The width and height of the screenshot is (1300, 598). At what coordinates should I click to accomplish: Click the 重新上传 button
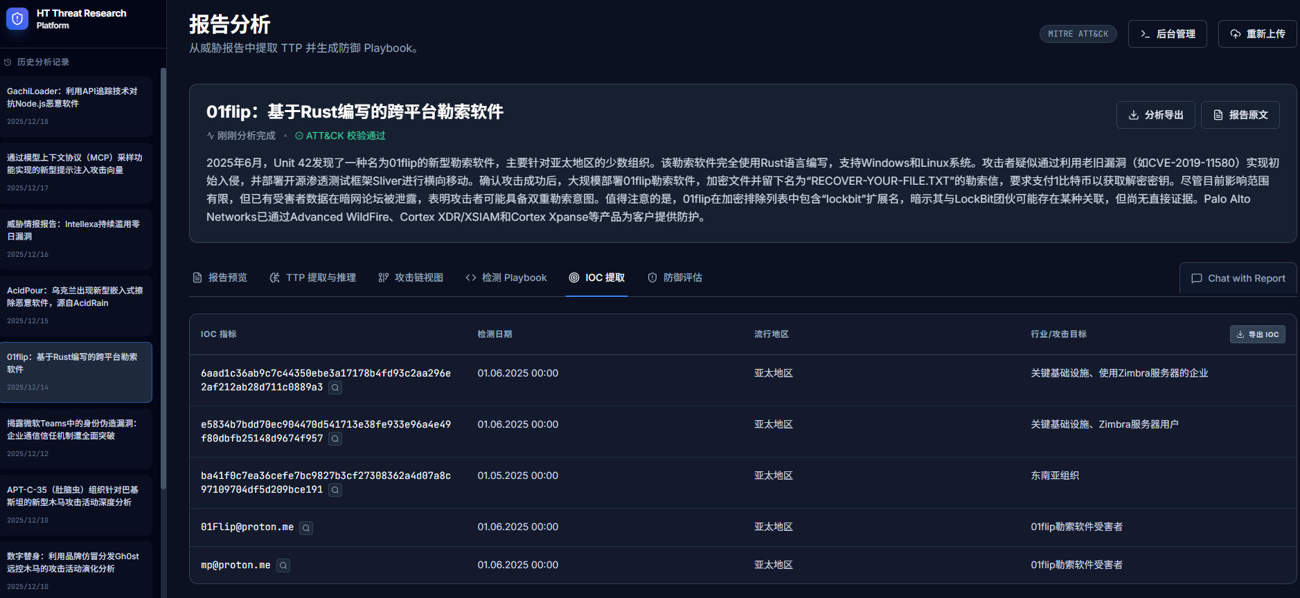tap(1257, 34)
